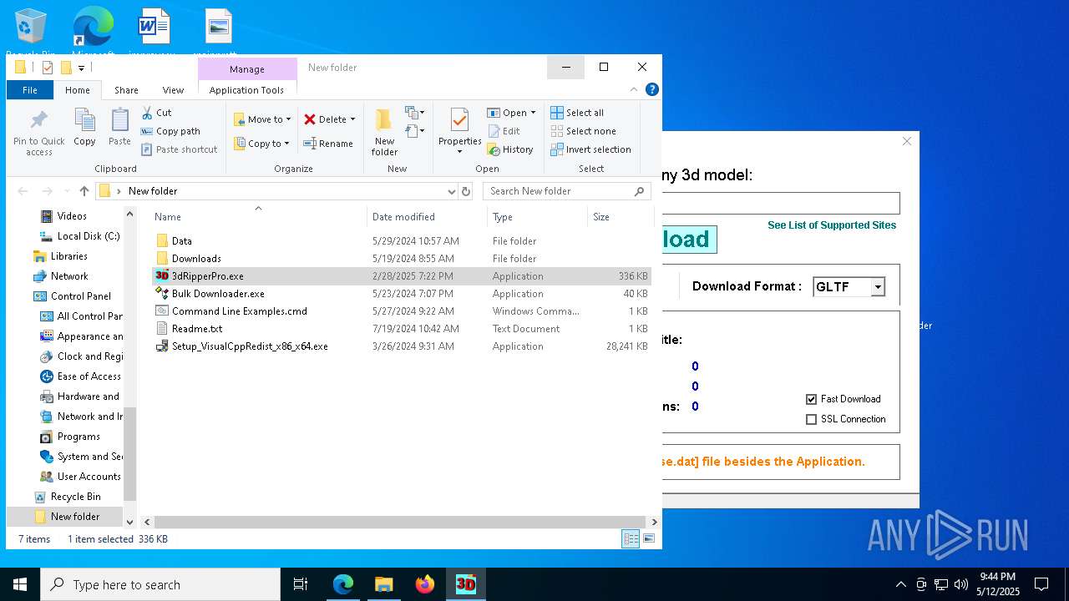
Task: Click Select none
Action: pos(583,131)
